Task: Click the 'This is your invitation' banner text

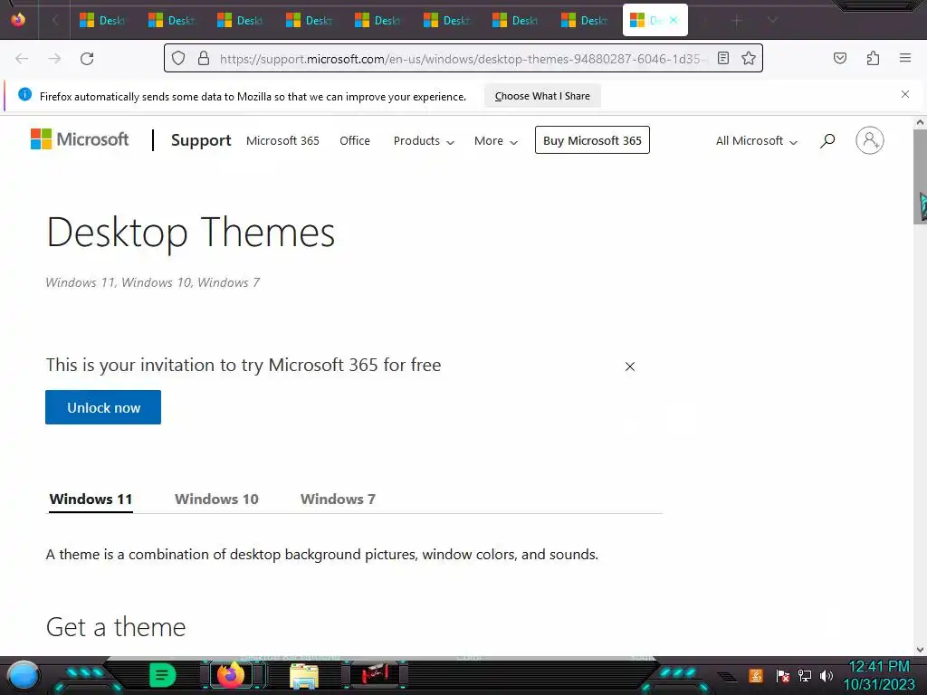Action: point(244,365)
